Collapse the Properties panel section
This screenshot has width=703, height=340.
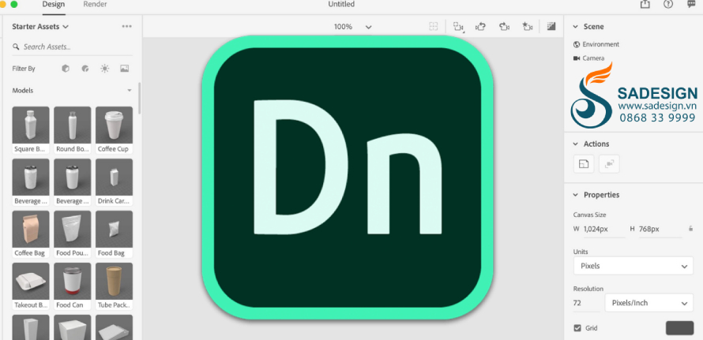pos(576,195)
